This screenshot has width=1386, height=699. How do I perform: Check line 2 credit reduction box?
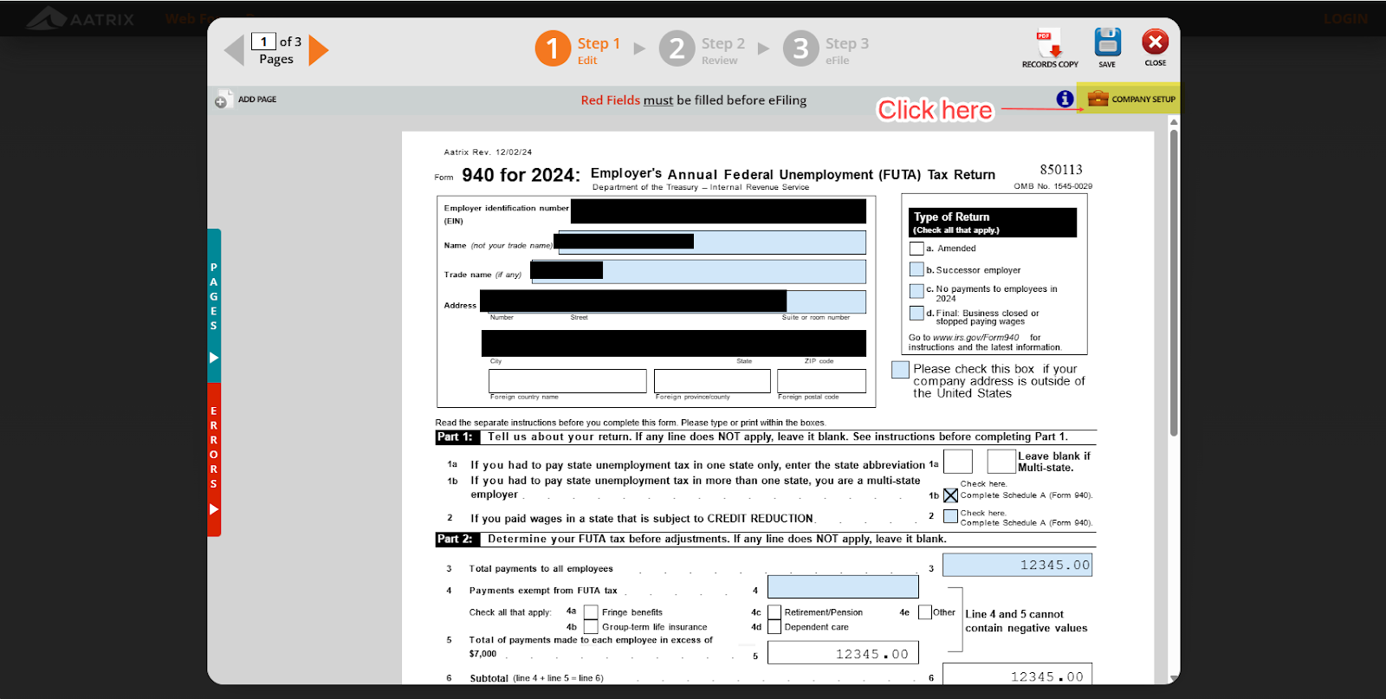point(950,516)
